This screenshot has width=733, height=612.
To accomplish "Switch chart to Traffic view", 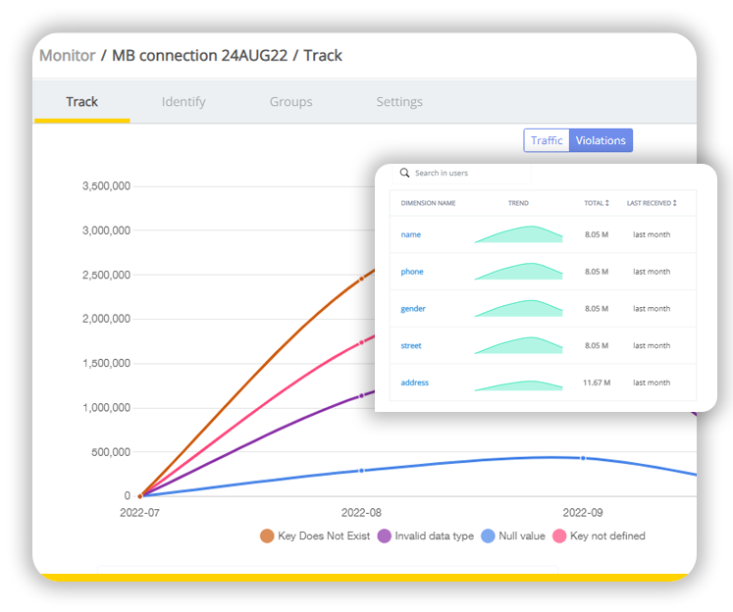I will [x=547, y=140].
